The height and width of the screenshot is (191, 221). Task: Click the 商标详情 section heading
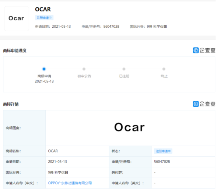[x=11, y=105]
